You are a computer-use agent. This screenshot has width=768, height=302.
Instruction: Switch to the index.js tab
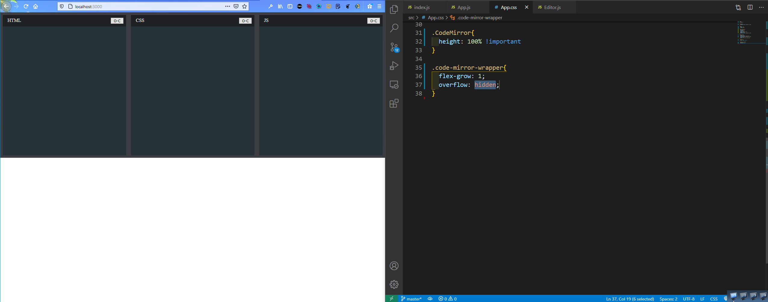424,7
